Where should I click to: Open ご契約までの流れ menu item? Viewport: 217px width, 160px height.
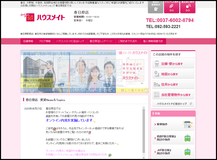(127, 41)
